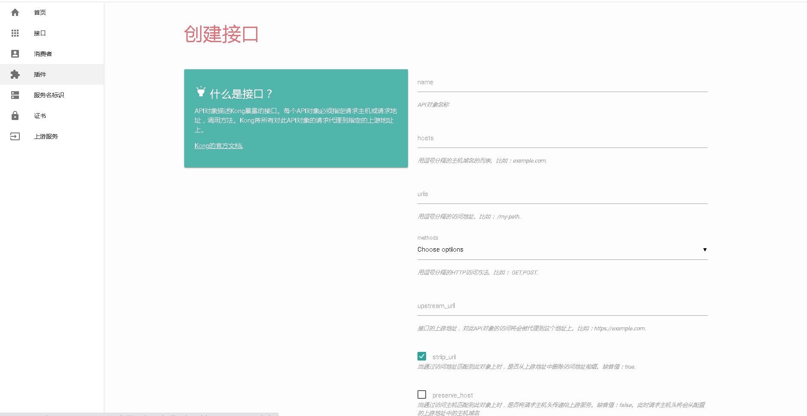Select the 插件 menu entry
The width and height of the screenshot is (807, 416).
(x=52, y=74)
